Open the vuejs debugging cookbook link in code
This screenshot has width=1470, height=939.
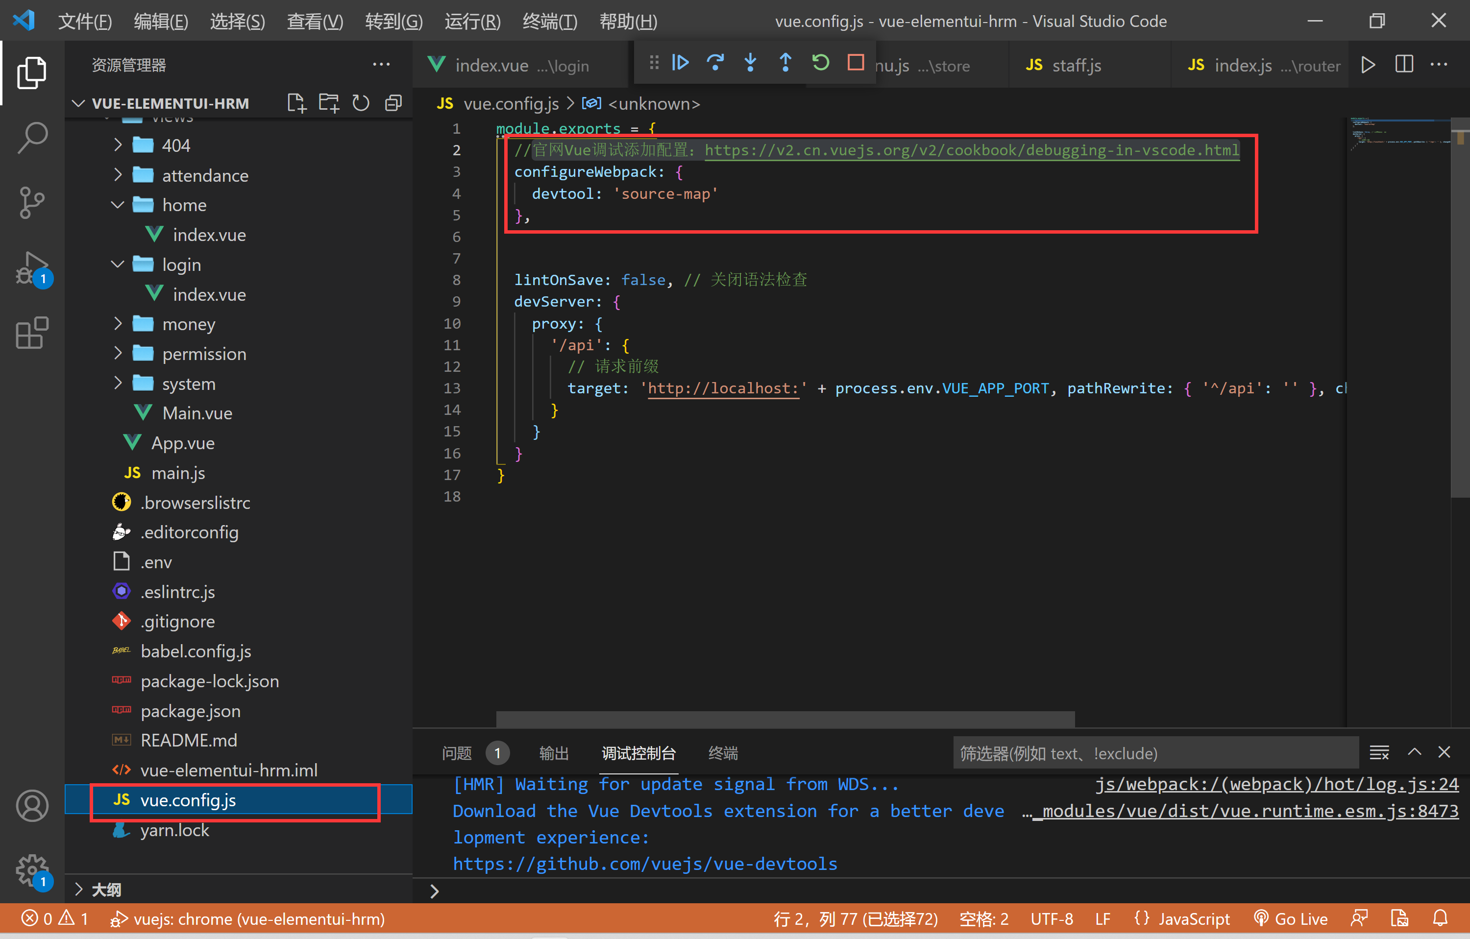coord(972,150)
